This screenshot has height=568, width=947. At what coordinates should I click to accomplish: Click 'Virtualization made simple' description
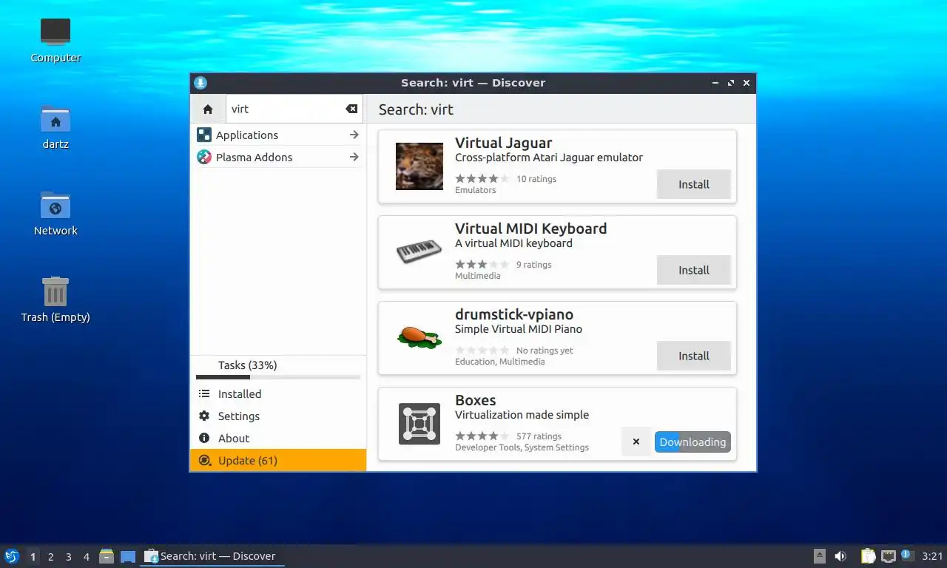point(522,415)
